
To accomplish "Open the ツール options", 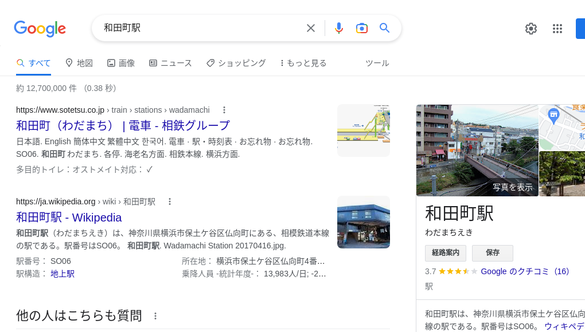I will 377,63.
